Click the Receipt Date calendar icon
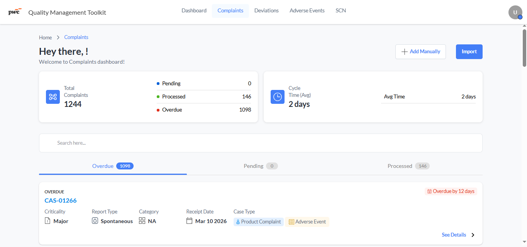 (x=189, y=221)
